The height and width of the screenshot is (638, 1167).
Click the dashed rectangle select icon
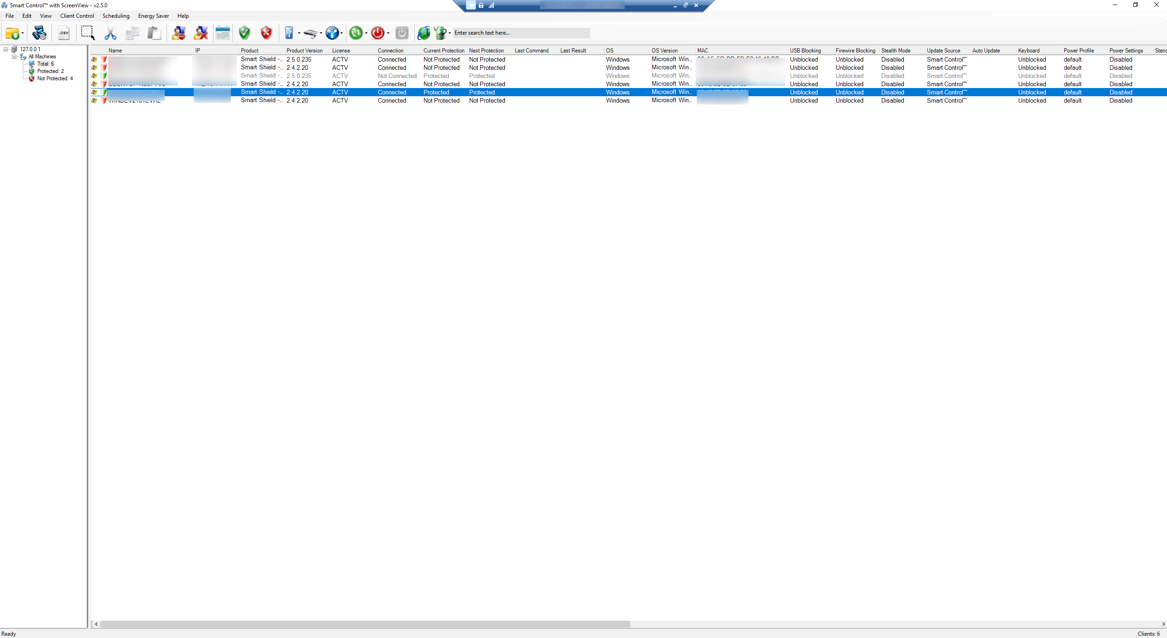87,33
